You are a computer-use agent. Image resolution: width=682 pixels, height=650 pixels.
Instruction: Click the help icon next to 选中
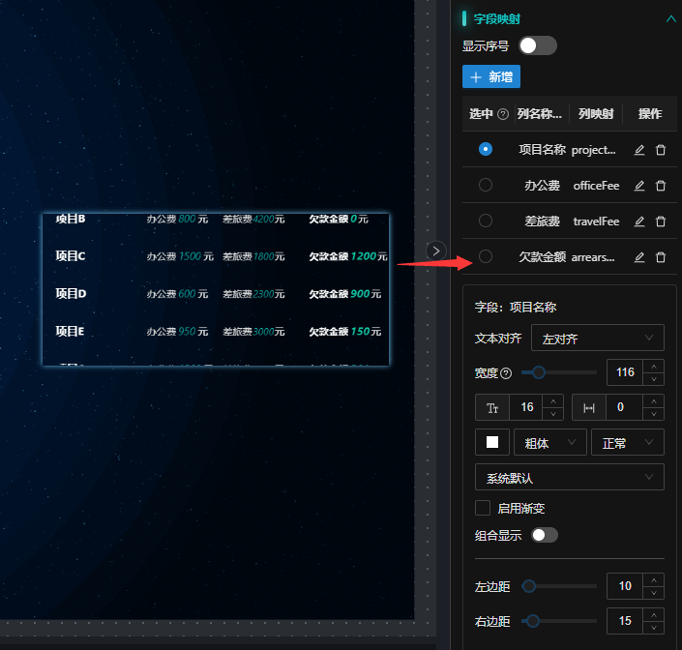503,114
